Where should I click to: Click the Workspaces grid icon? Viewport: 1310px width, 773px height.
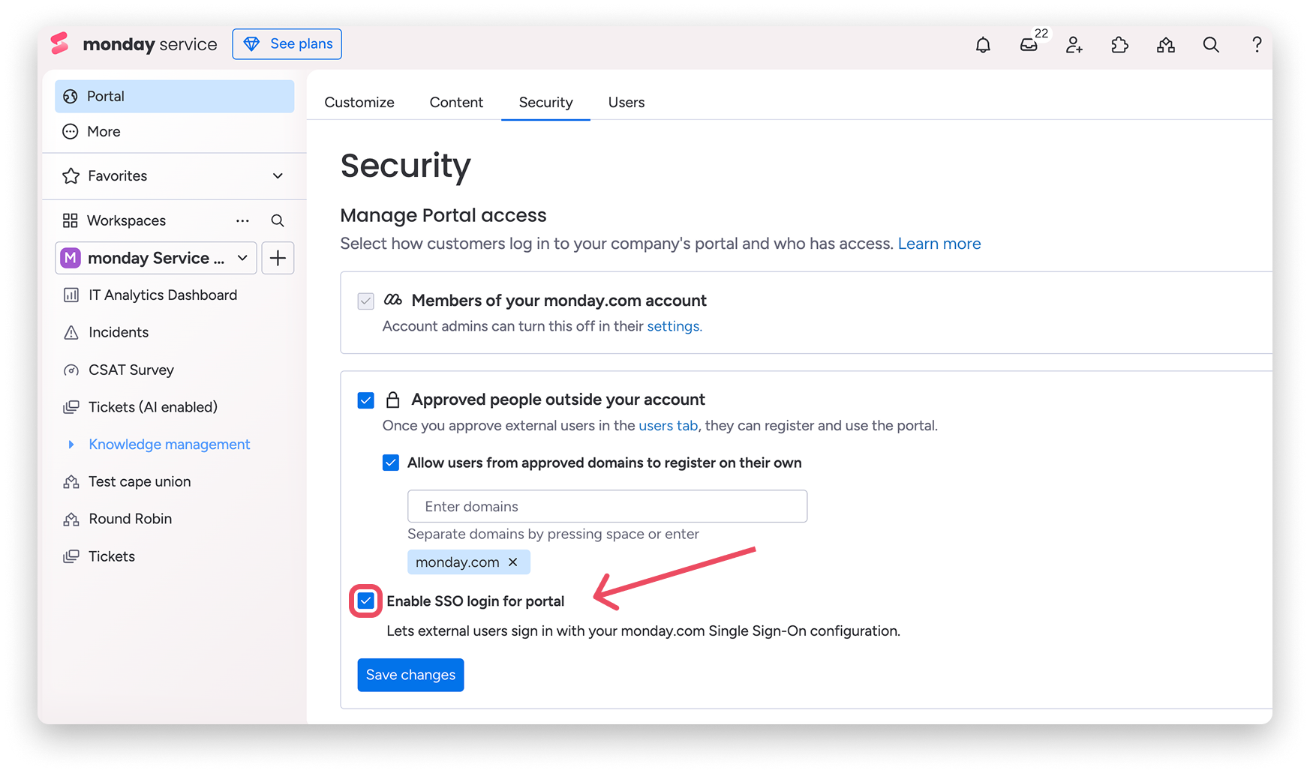click(71, 220)
